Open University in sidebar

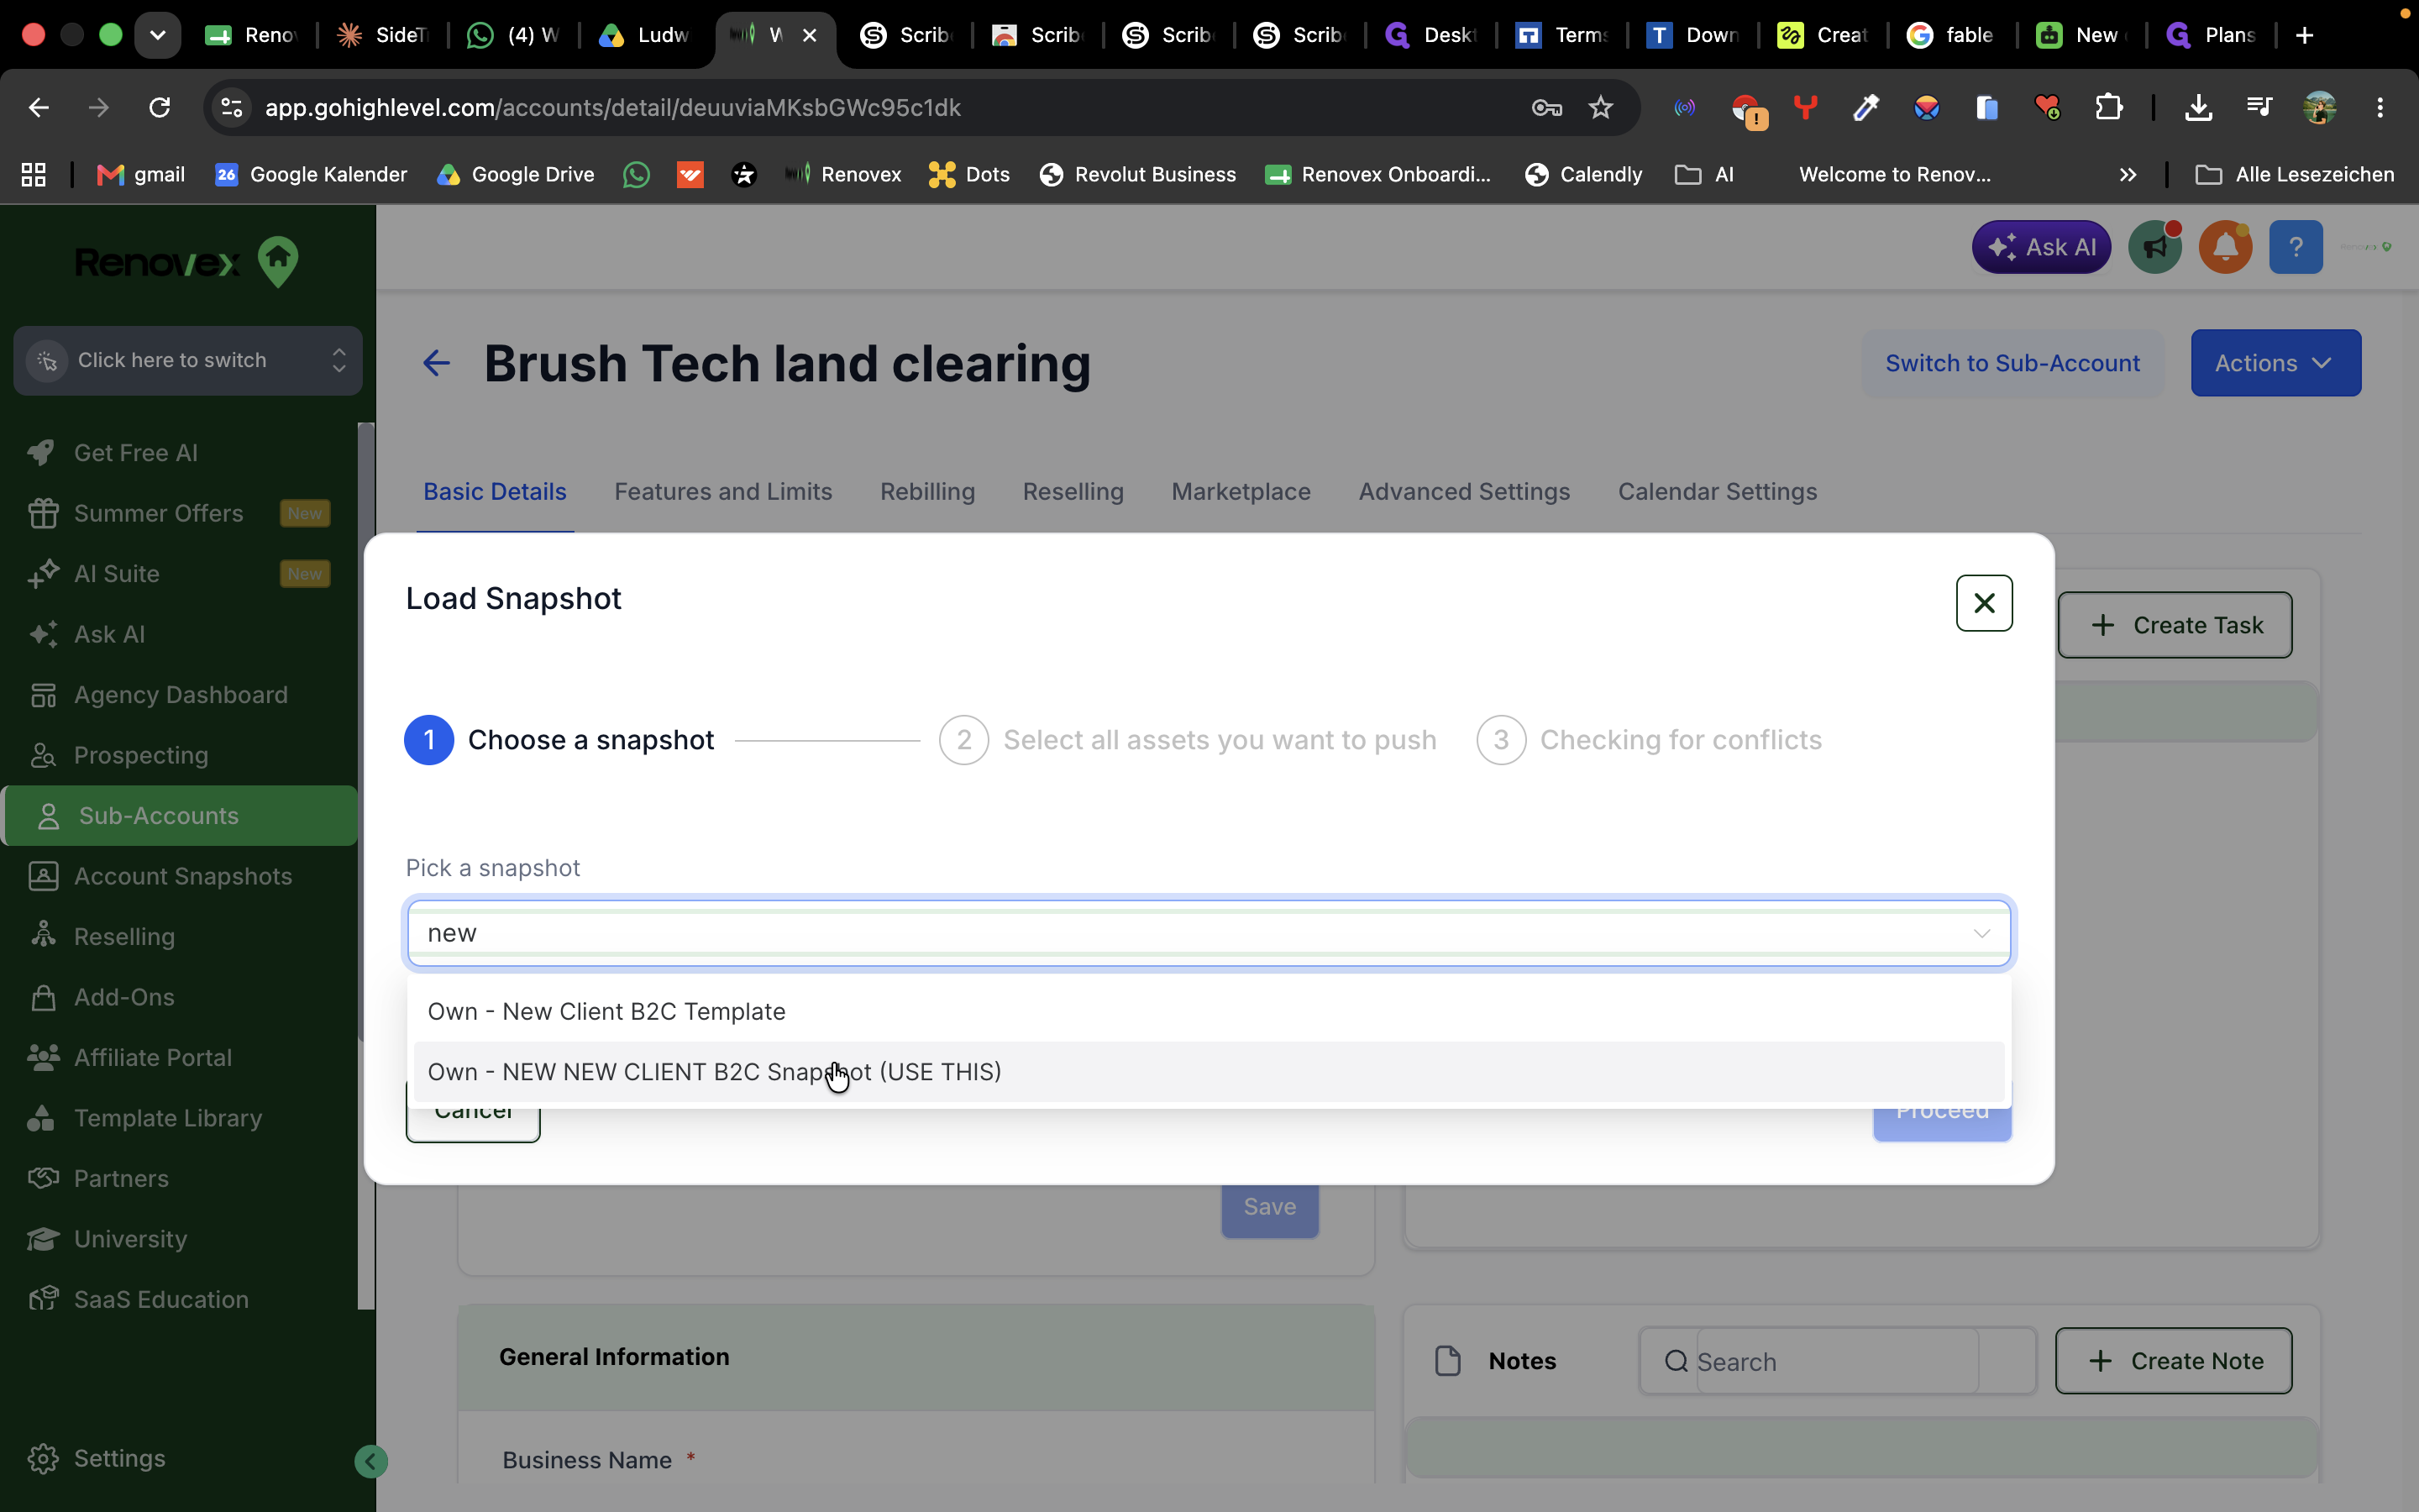point(130,1239)
